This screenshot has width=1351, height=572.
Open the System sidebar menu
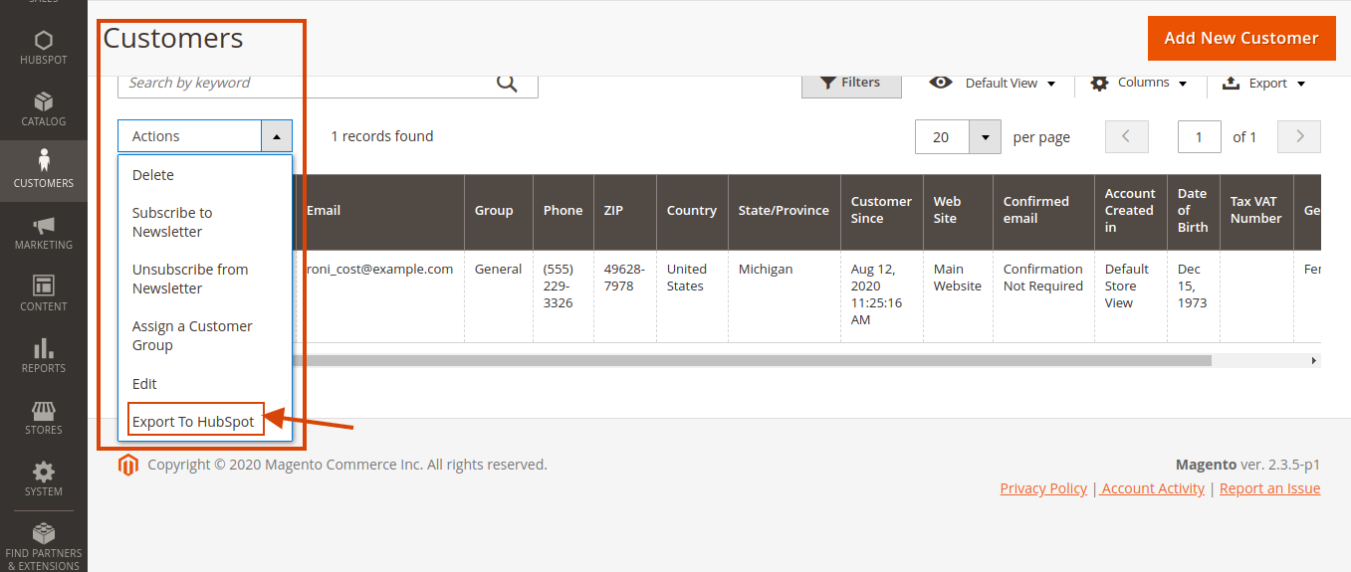click(x=44, y=479)
